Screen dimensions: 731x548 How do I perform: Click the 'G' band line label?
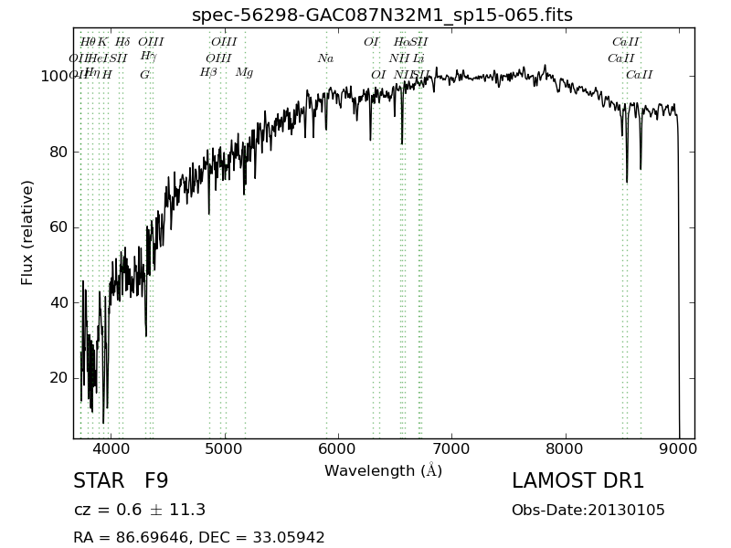145,75
